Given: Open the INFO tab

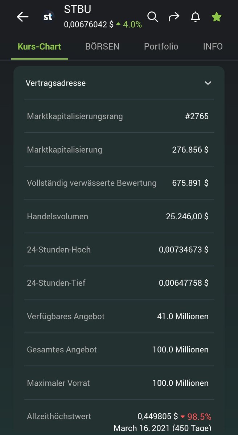Looking at the screenshot, I should point(213,46).
